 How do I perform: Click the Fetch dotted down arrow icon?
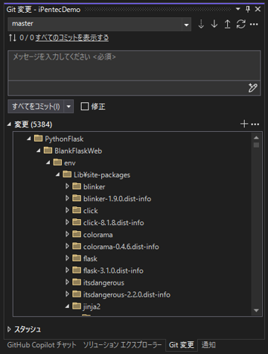[201, 24]
